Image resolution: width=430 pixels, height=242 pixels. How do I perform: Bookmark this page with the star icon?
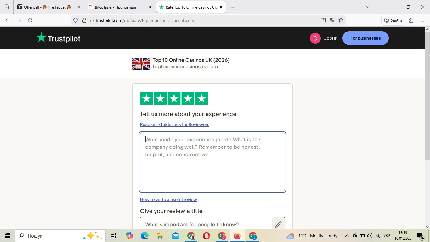click(x=341, y=20)
